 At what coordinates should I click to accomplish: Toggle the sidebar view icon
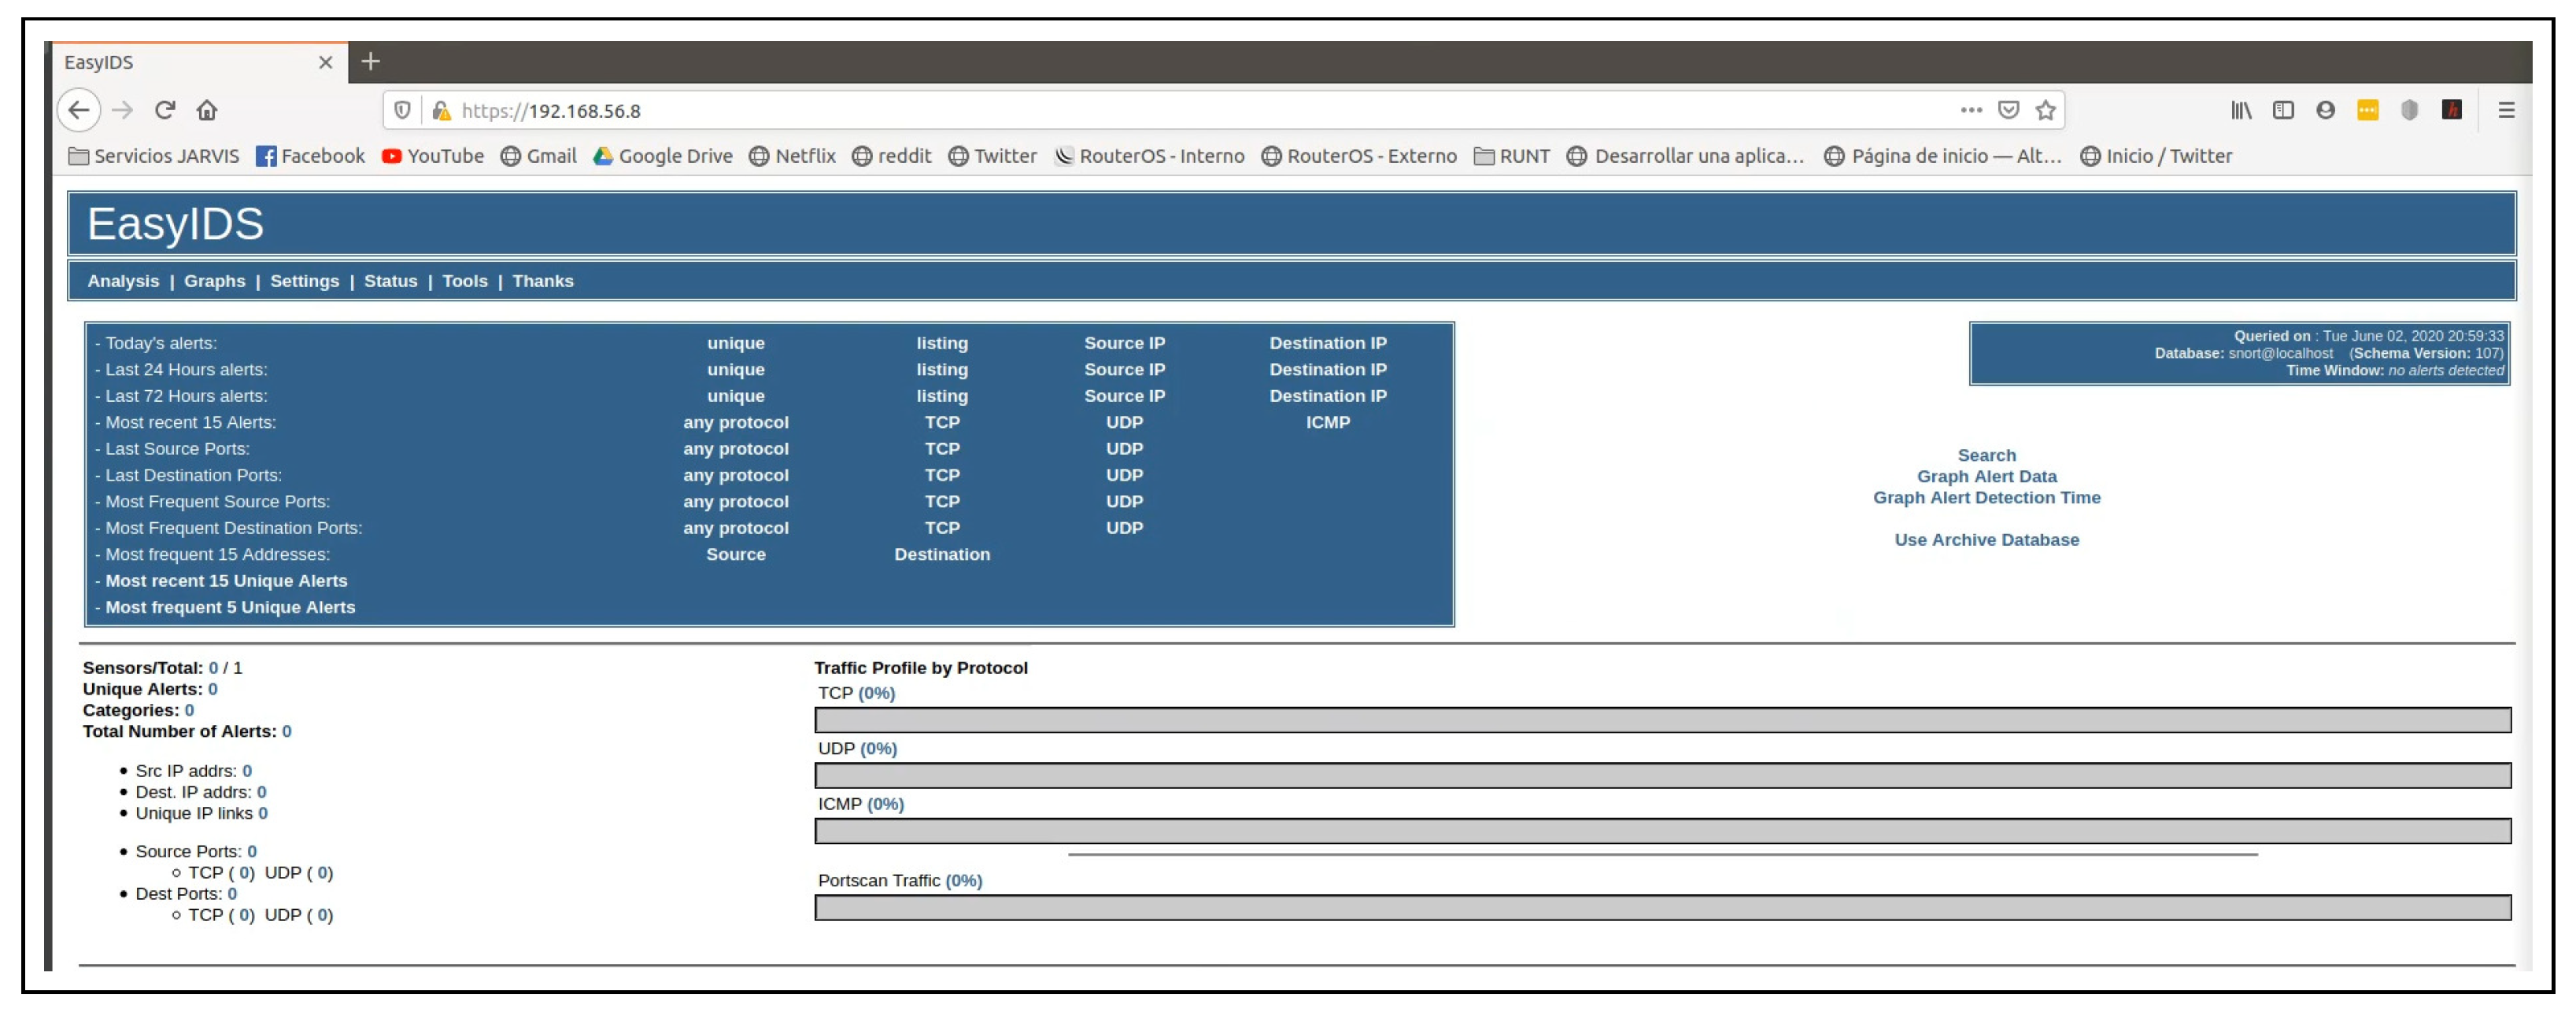click(2283, 110)
